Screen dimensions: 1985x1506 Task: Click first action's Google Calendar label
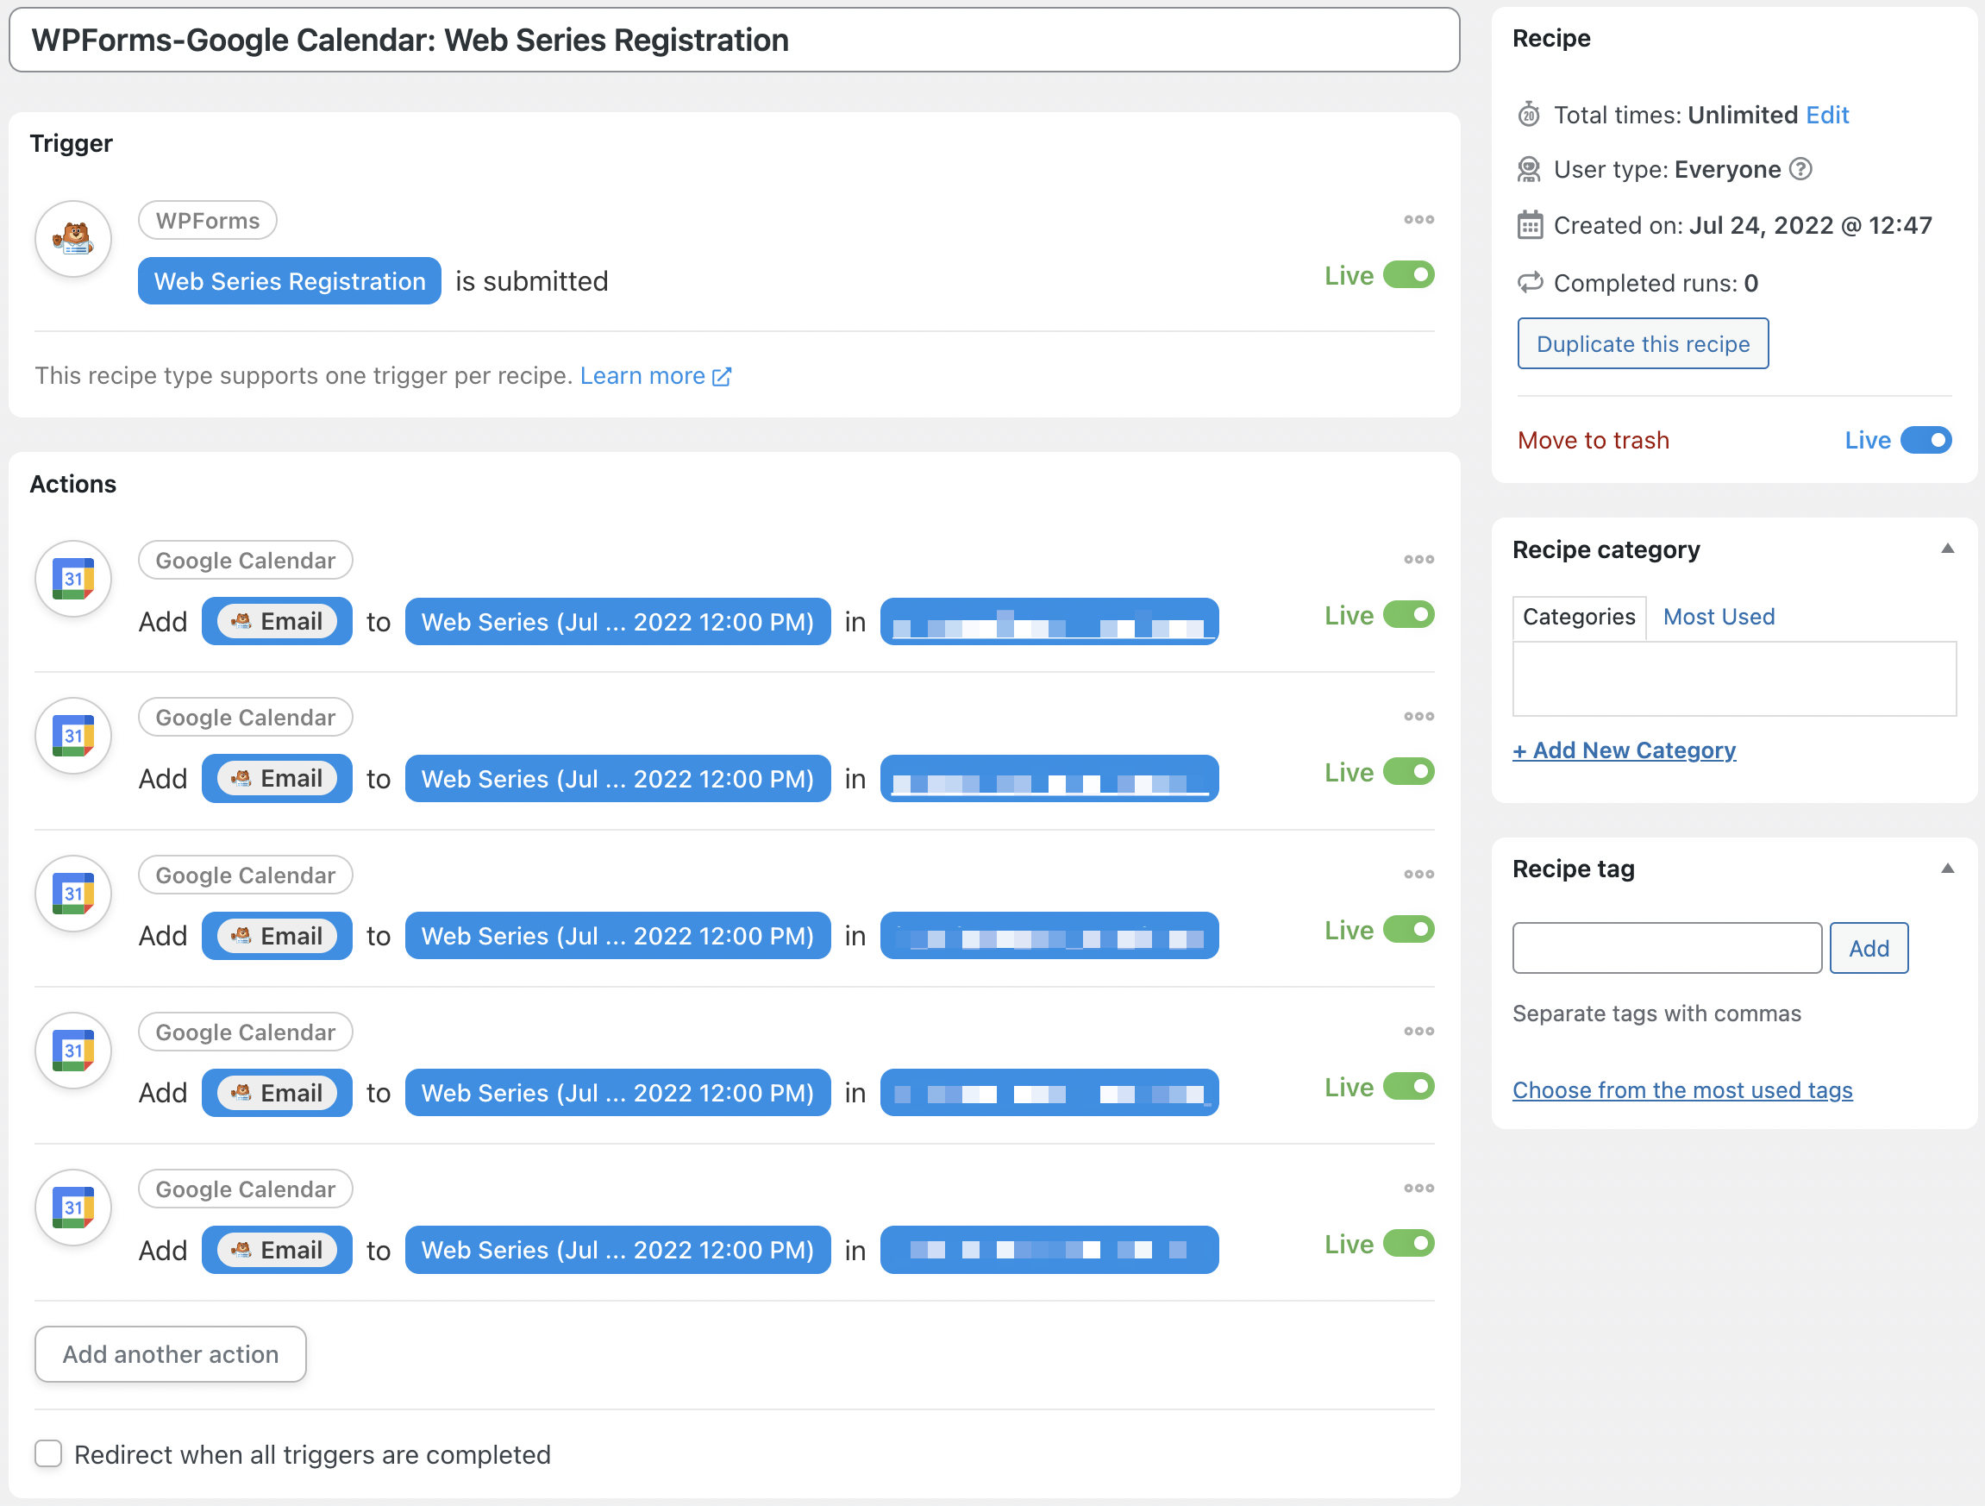[x=245, y=560]
